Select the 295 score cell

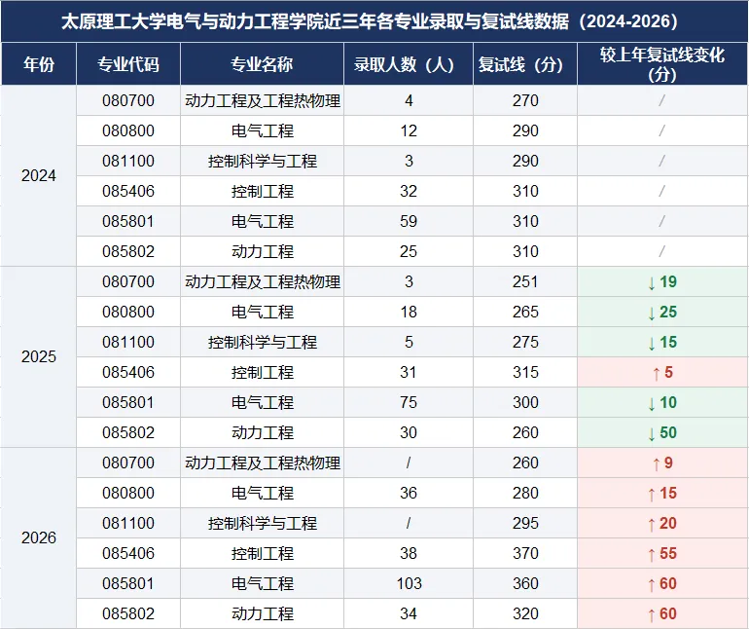tap(525, 523)
